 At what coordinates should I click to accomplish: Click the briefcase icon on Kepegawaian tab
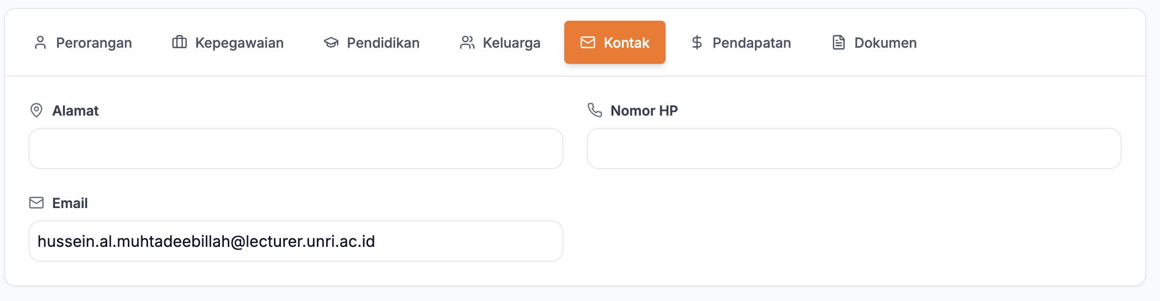pyautogui.click(x=179, y=42)
